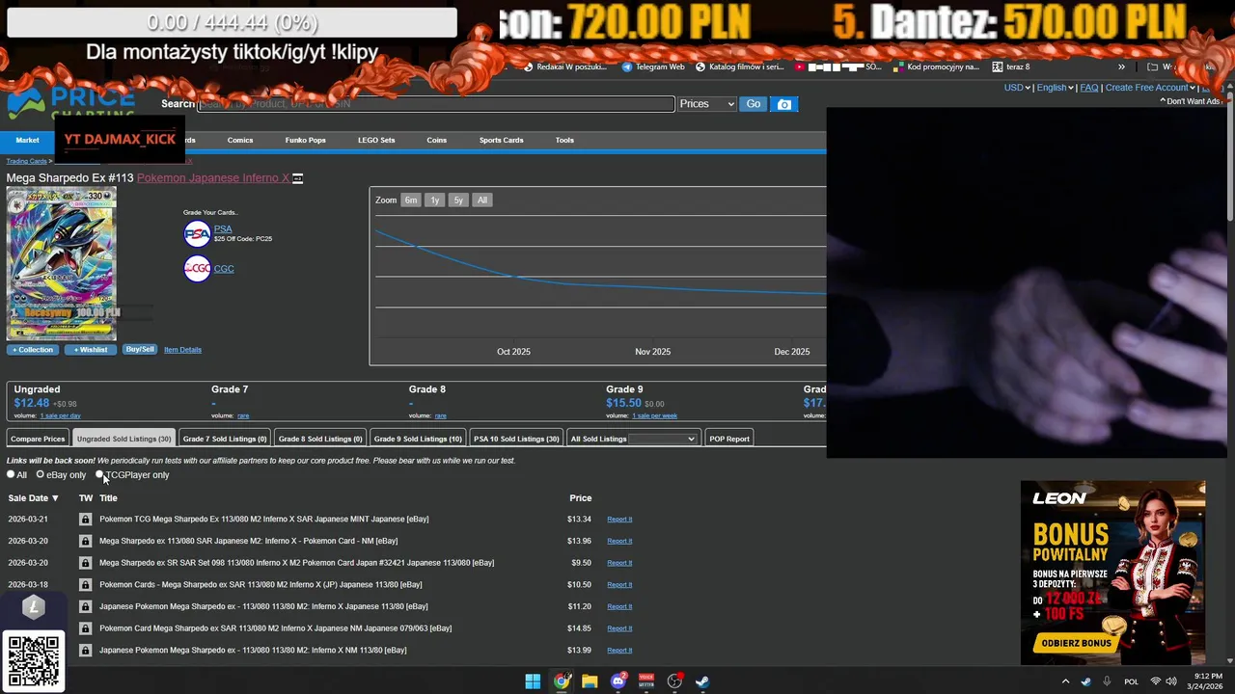Open the PSA grading logo
Image resolution: width=1235 pixels, height=694 pixels.
coord(197,233)
